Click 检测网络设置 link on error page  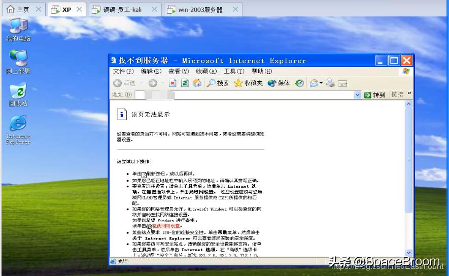pos(166,226)
